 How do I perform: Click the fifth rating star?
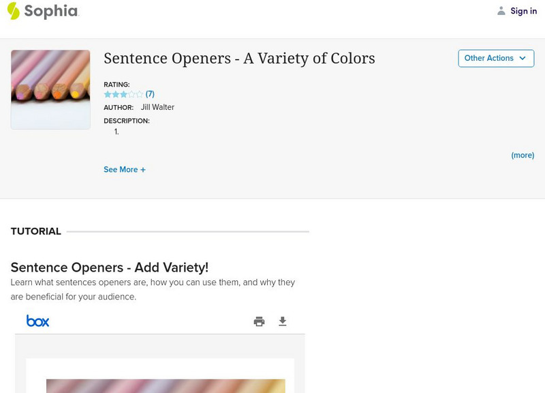pyautogui.click(x=140, y=94)
